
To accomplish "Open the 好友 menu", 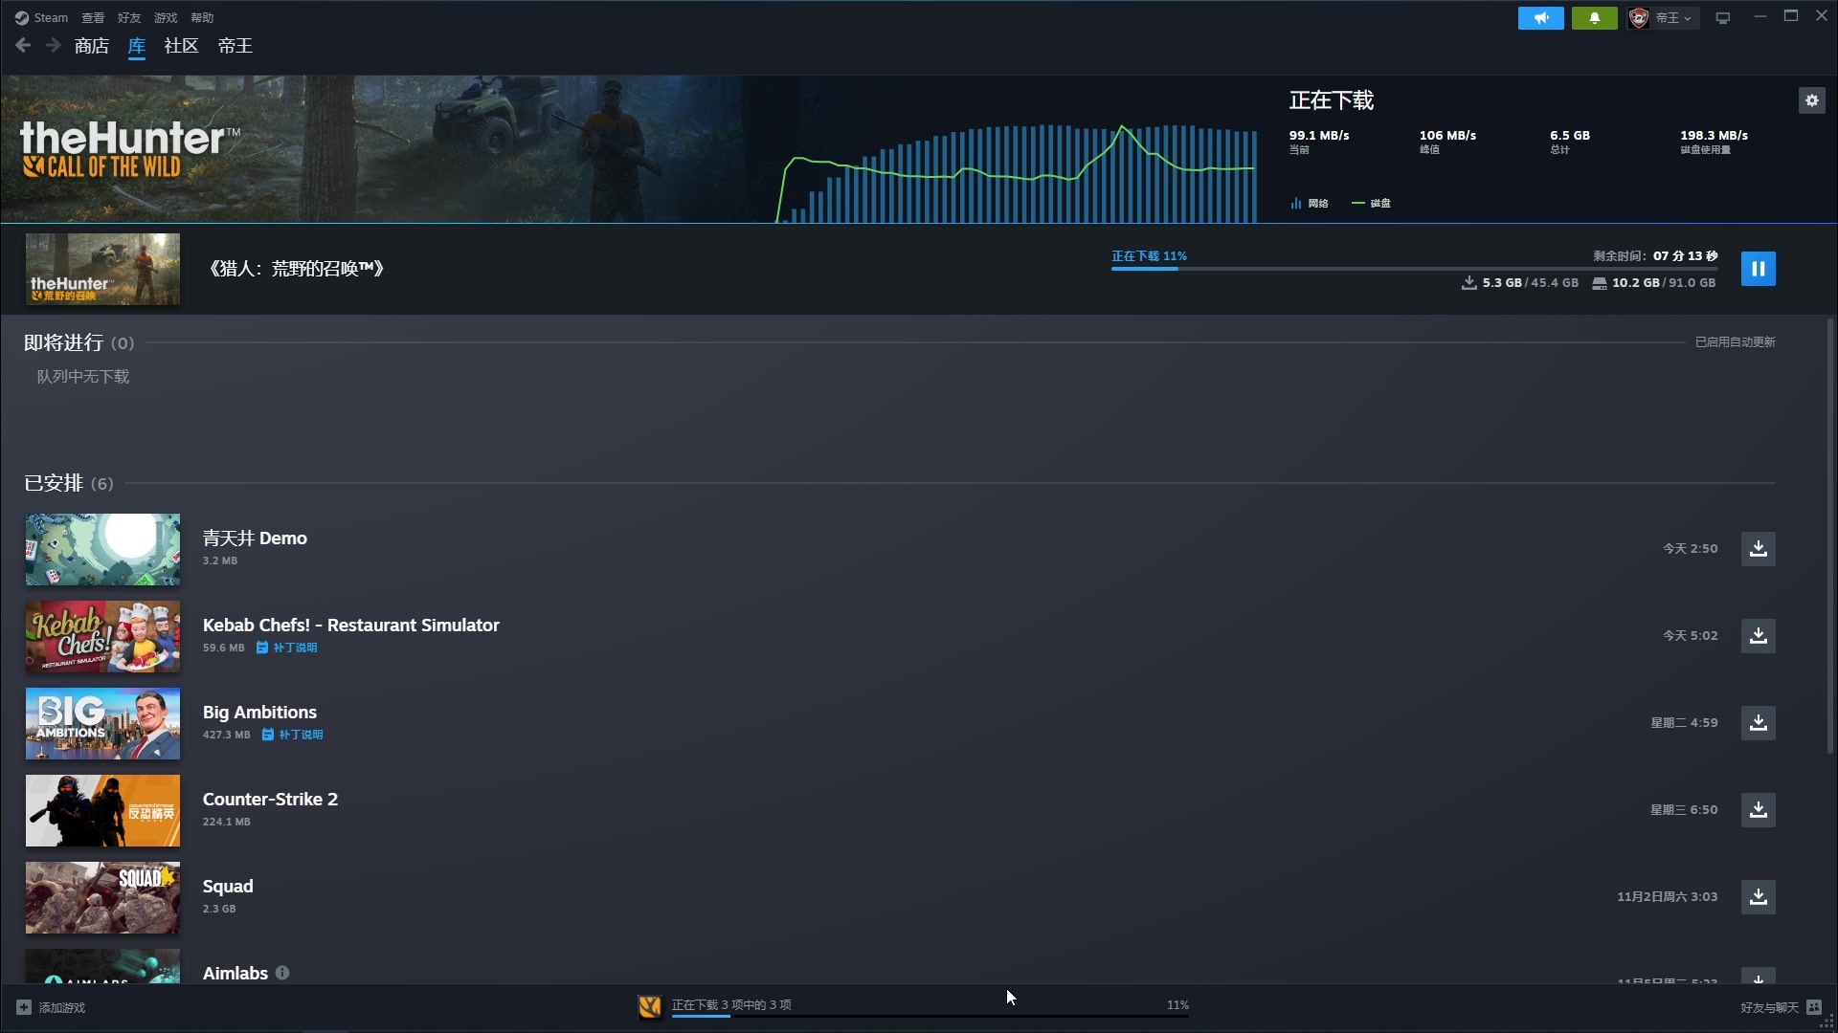I will click(129, 18).
